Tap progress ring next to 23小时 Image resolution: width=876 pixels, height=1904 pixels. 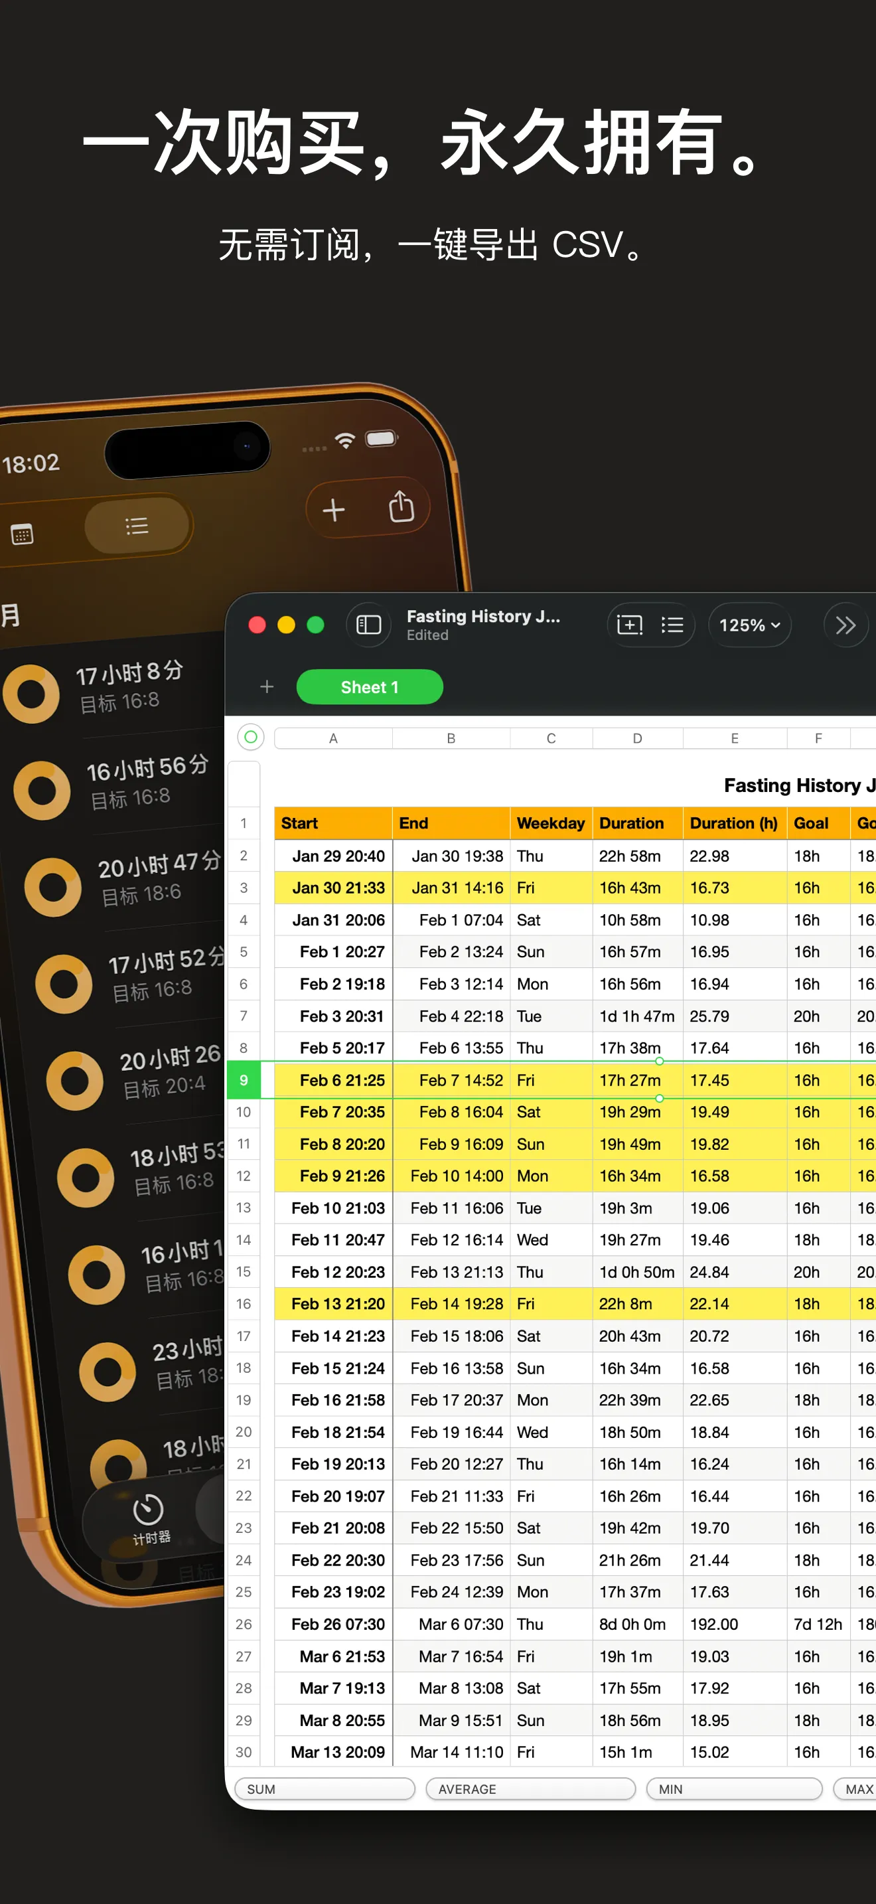108,1372
